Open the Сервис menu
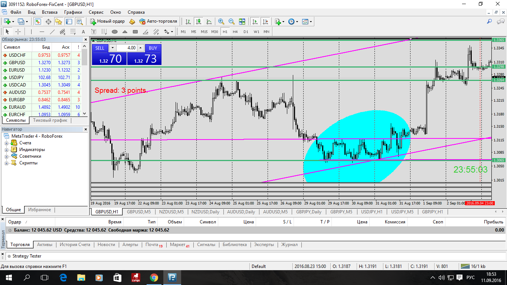The width and height of the screenshot is (507, 285). point(96,12)
